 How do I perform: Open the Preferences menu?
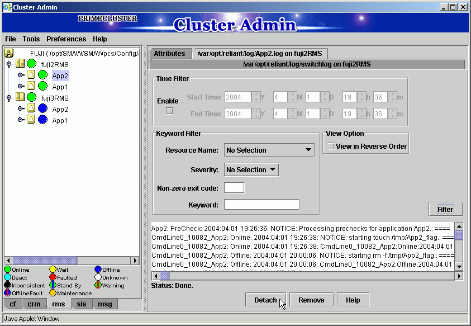coord(66,39)
